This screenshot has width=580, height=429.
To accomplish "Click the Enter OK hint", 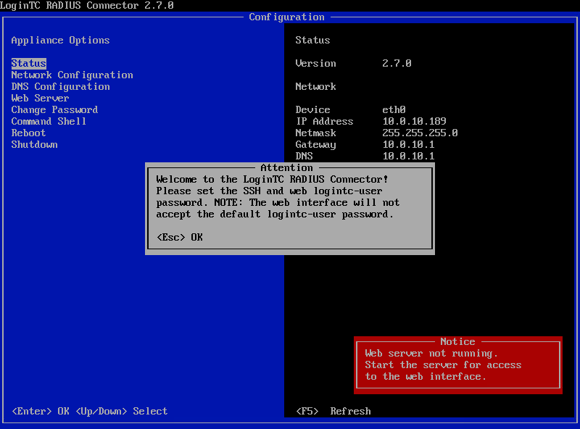I will 41,412.
